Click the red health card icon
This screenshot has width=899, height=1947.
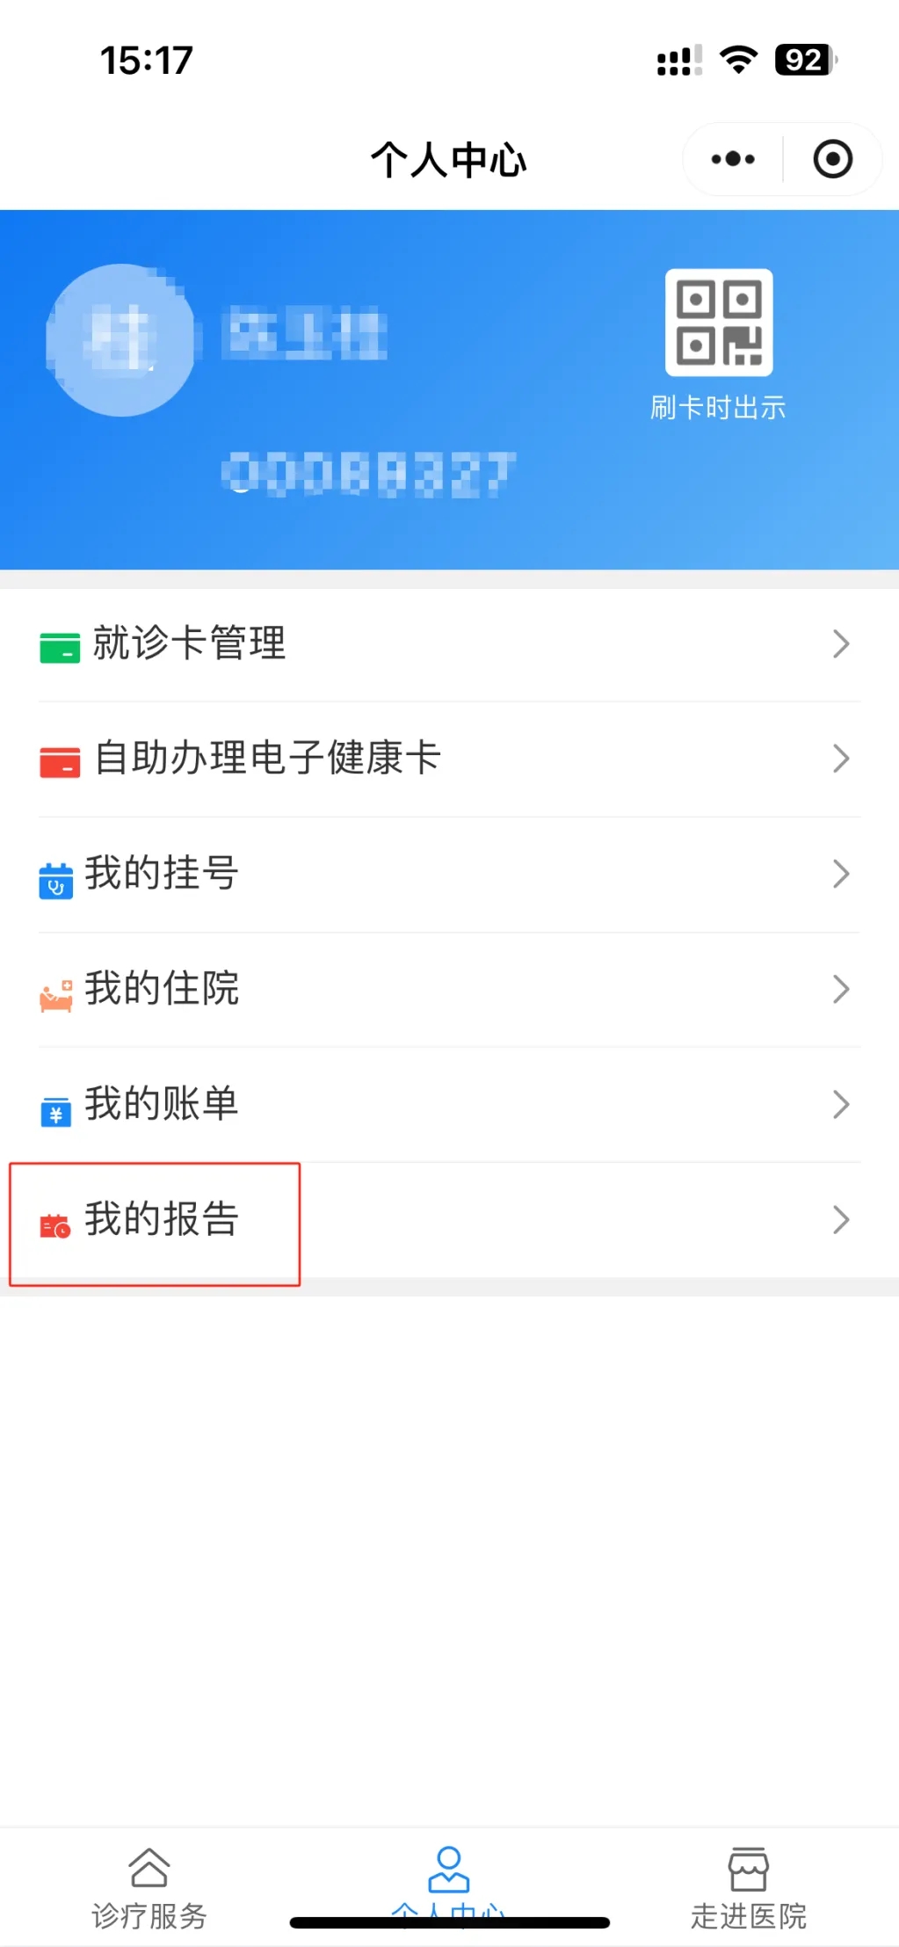point(60,761)
